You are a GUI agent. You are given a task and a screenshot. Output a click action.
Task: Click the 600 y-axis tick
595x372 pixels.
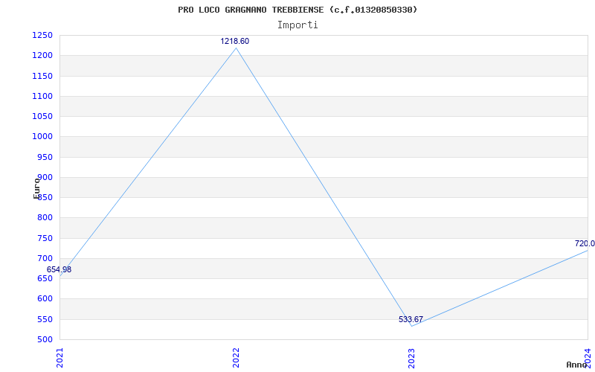tap(45, 299)
